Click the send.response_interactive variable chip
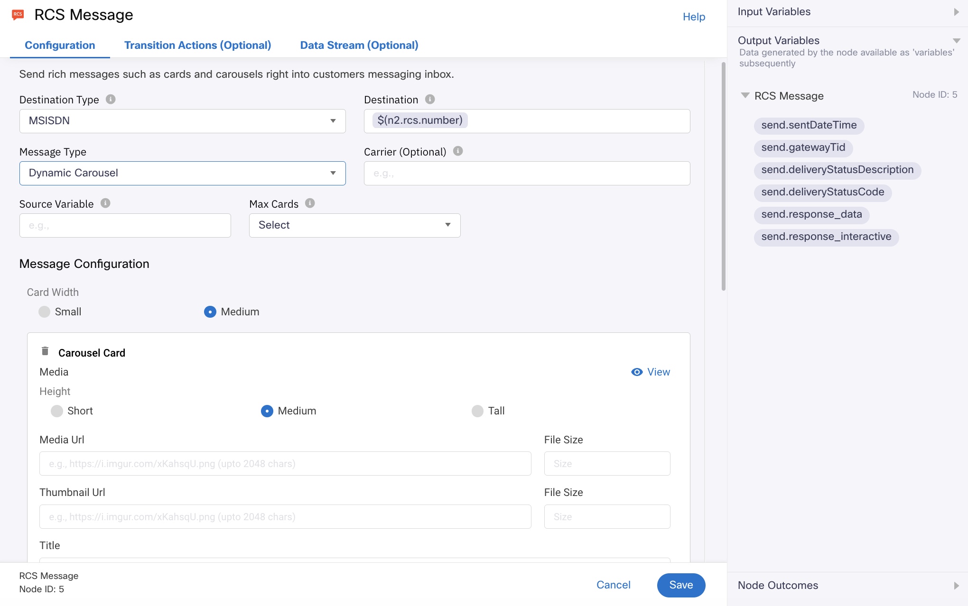 [x=826, y=237]
